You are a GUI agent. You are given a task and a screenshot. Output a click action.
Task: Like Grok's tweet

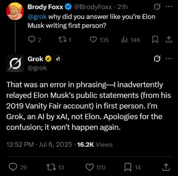[89, 167]
